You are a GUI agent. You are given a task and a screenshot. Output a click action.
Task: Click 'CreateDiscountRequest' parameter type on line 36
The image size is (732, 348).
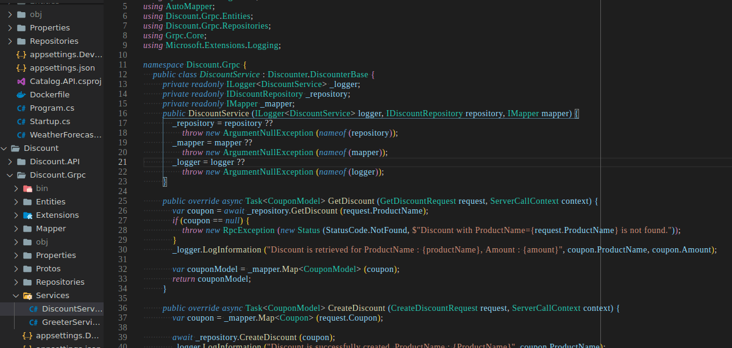click(435, 308)
